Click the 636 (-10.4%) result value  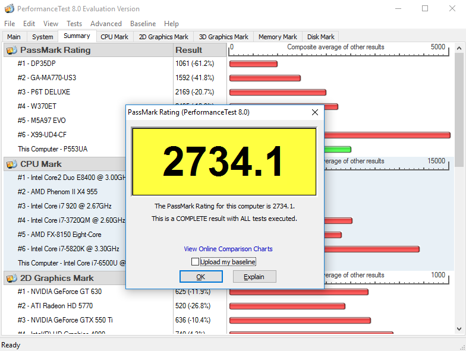[193, 320]
